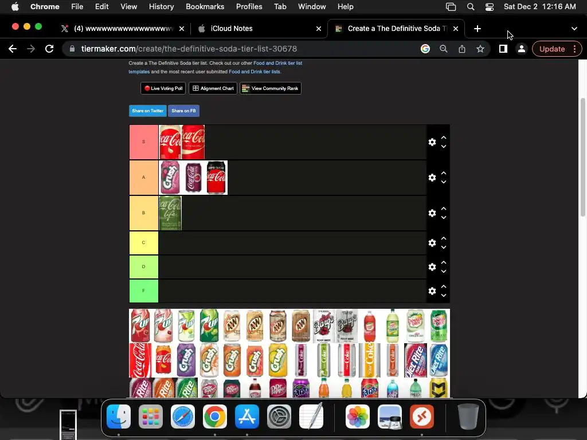Move A tier row up with chevron
The image size is (587, 440).
click(444, 173)
